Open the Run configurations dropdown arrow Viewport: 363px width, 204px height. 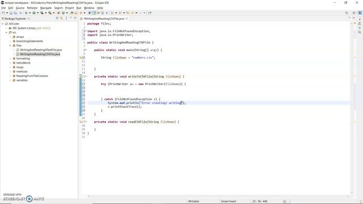coord(38,13)
